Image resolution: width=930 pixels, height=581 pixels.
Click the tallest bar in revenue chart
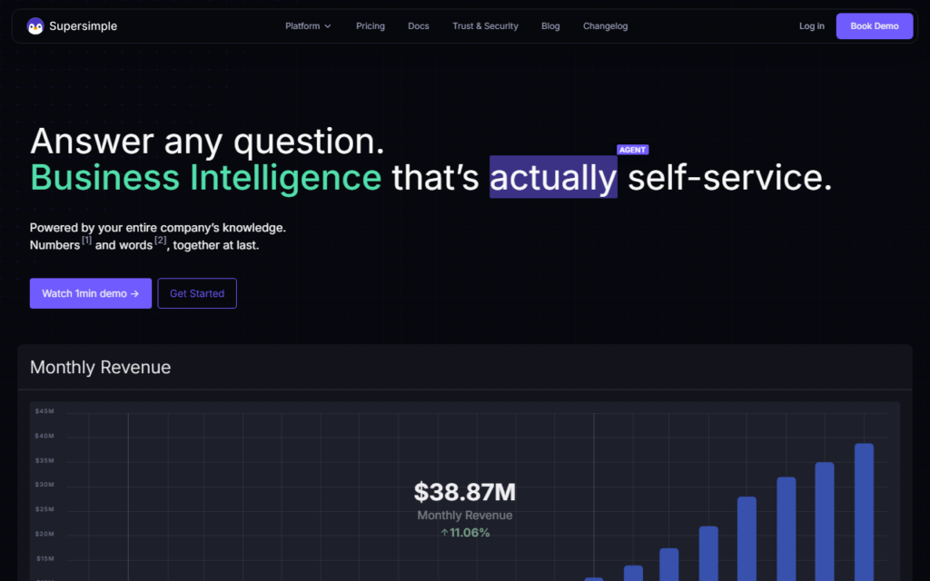pos(864,512)
